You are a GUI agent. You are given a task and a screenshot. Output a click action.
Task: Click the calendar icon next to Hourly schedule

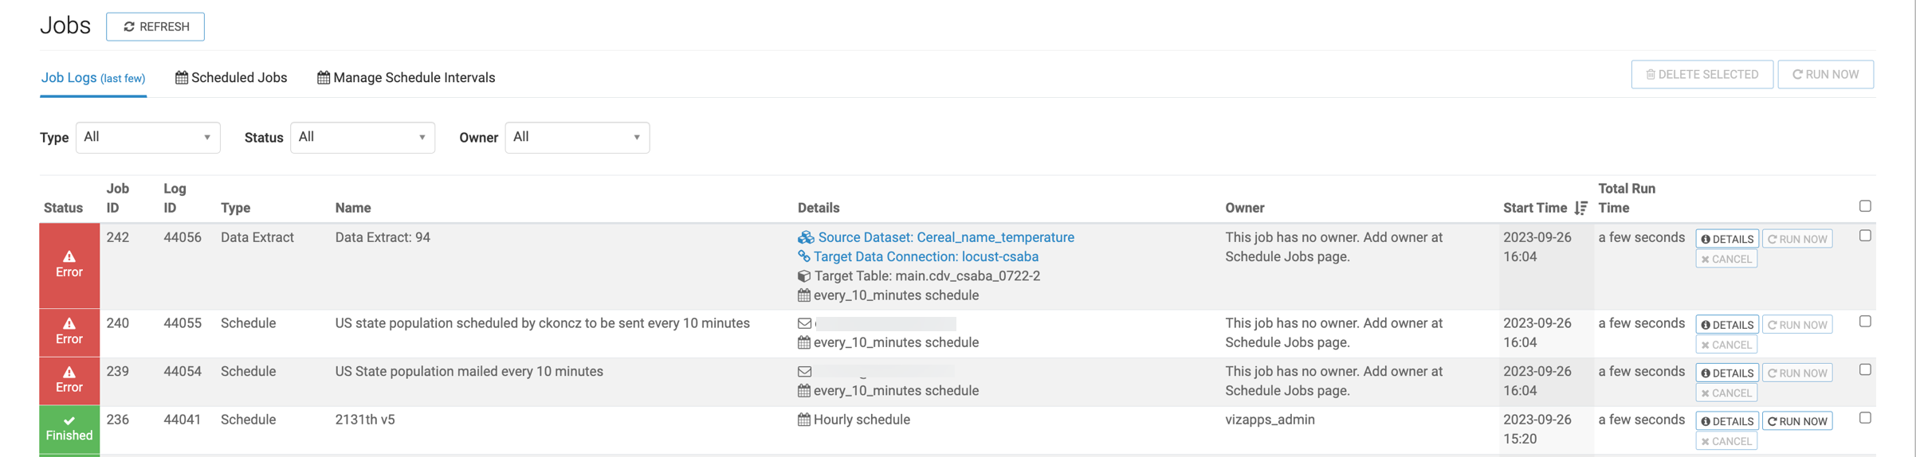pyautogui.click(x=804, y=420)
